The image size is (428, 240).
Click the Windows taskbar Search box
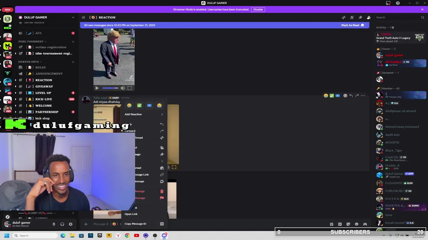35,236
